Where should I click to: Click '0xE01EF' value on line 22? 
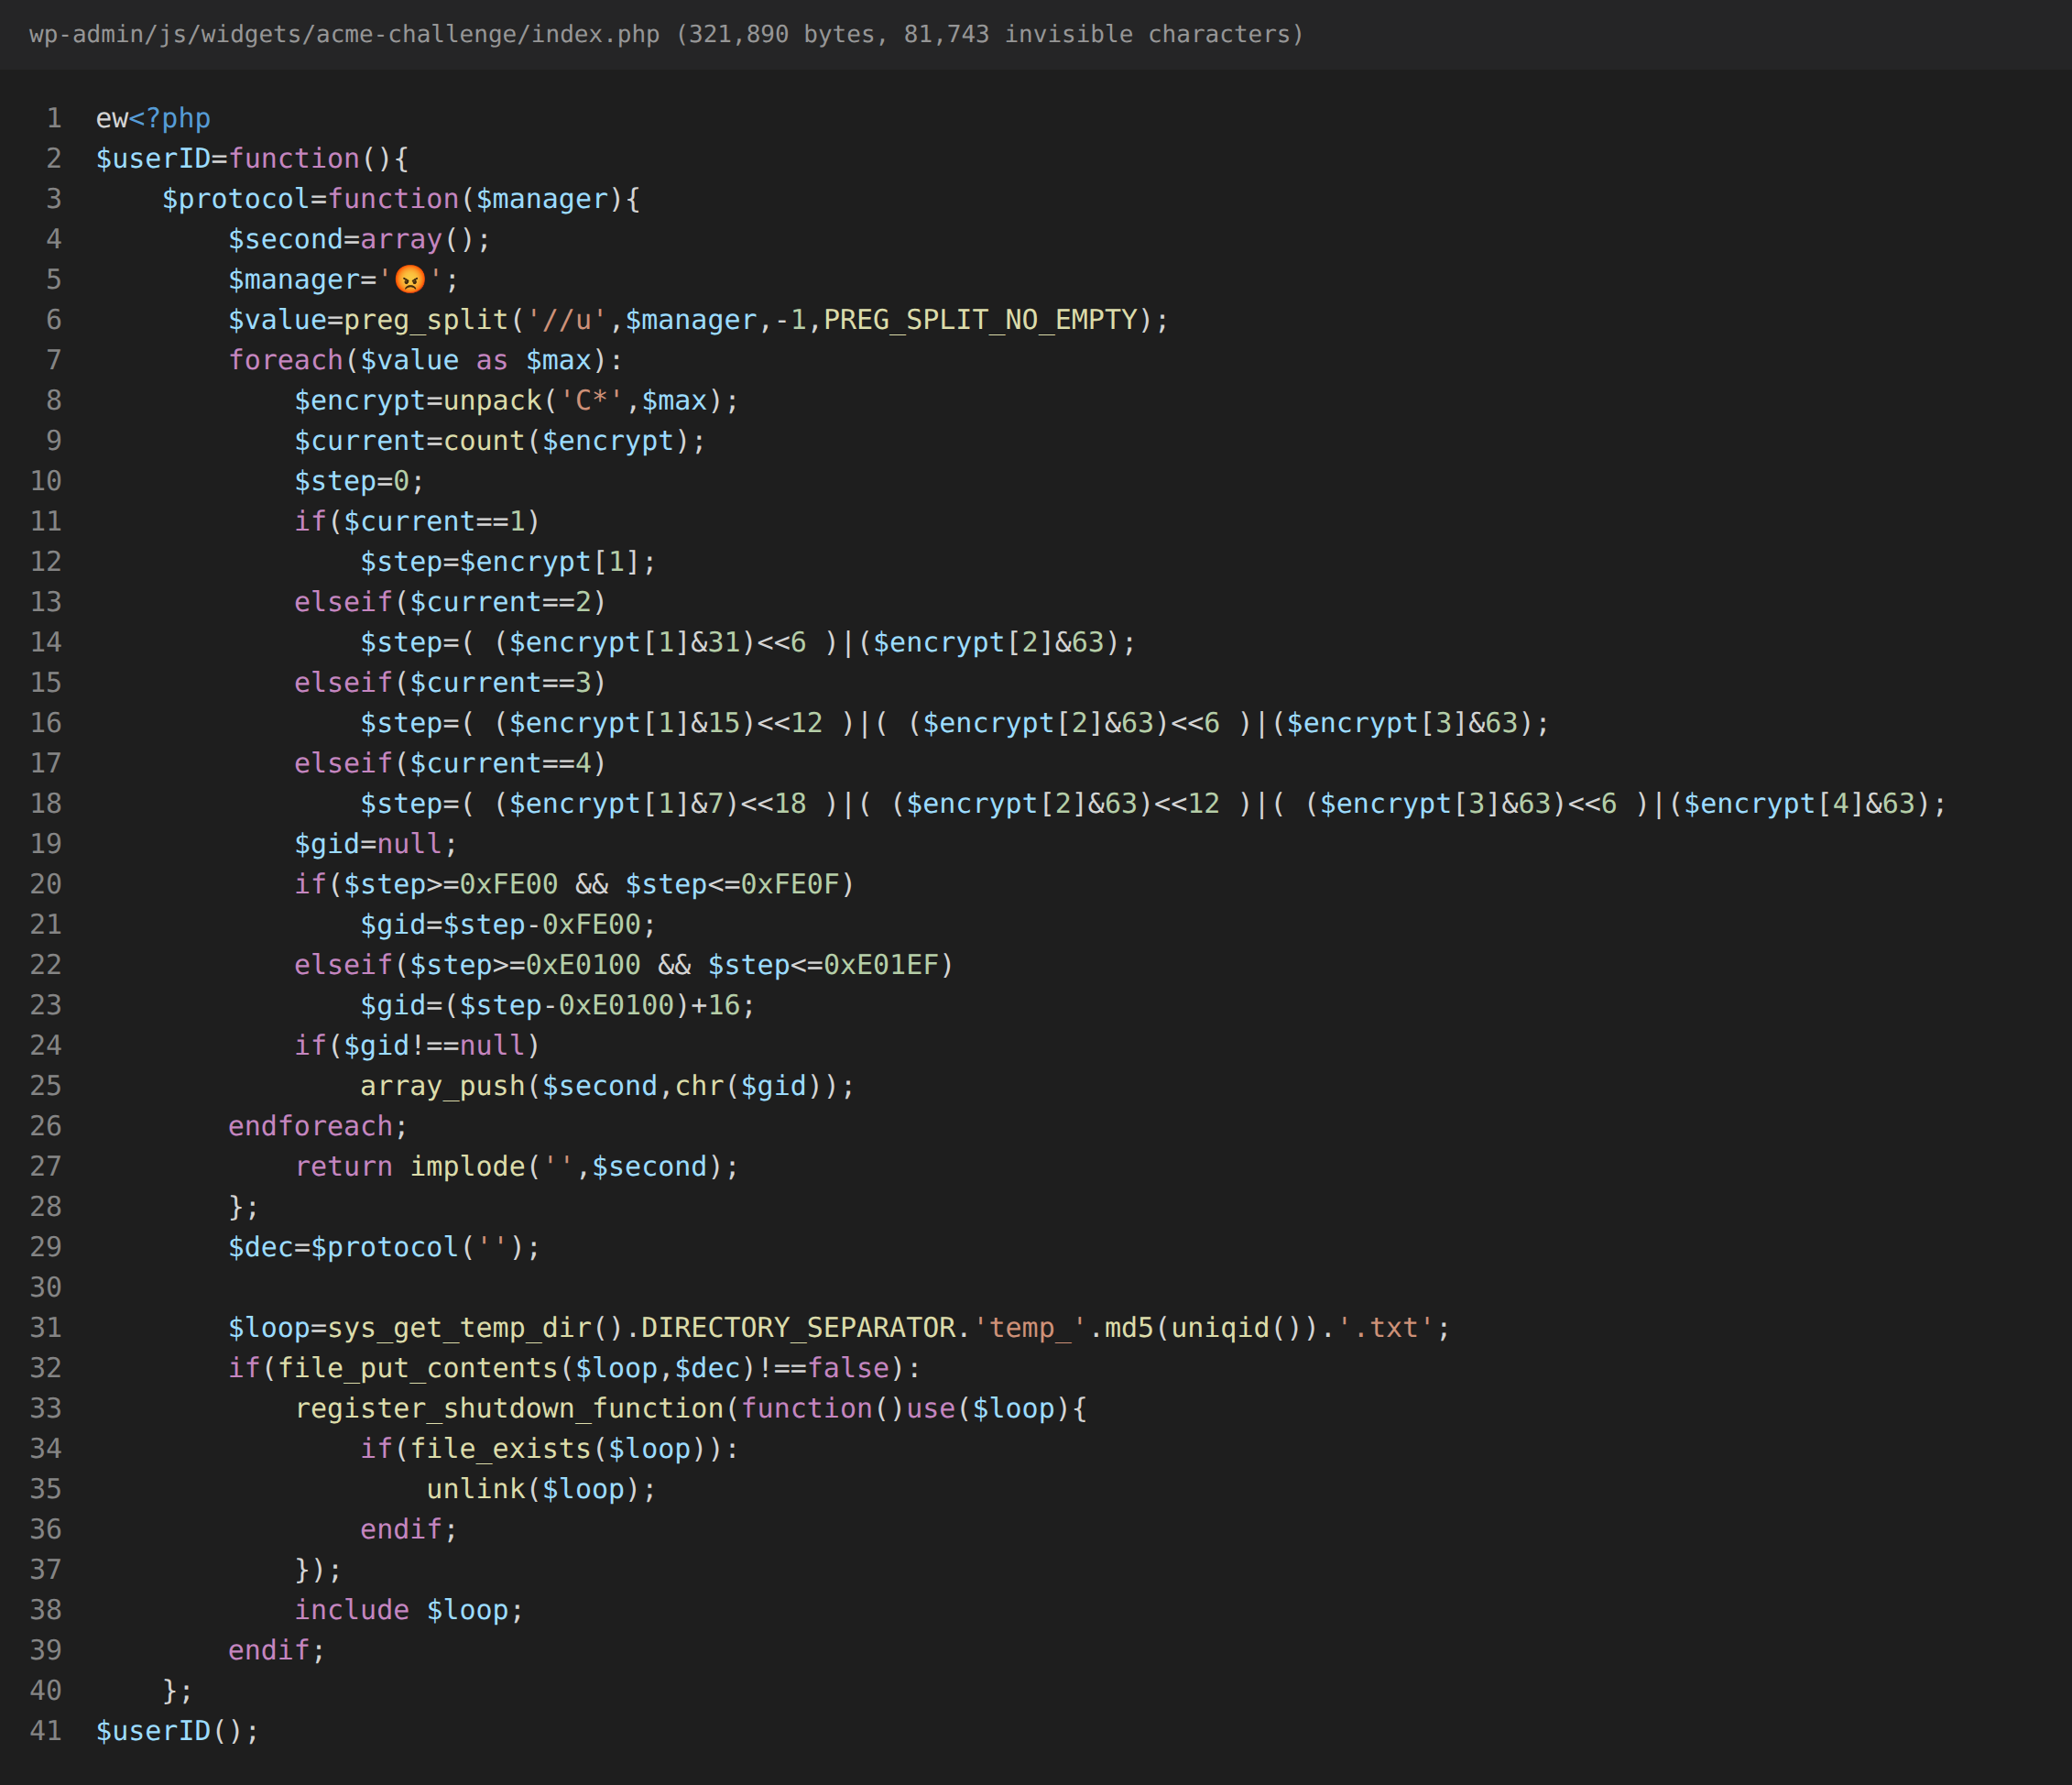click(881, 966)
